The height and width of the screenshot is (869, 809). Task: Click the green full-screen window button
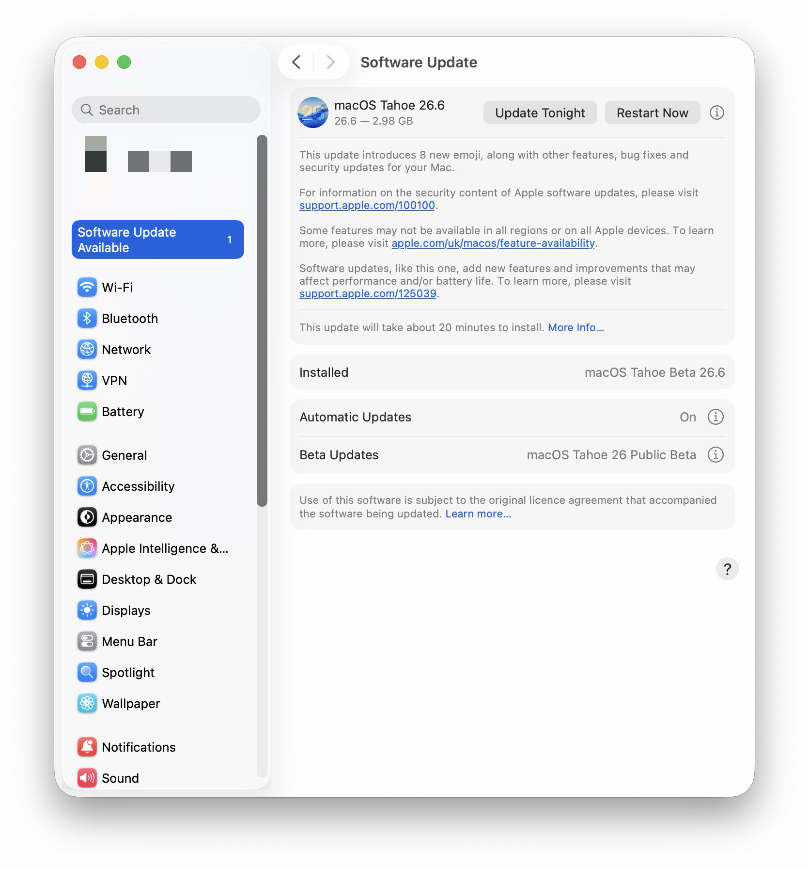click(x=124, y=62)
